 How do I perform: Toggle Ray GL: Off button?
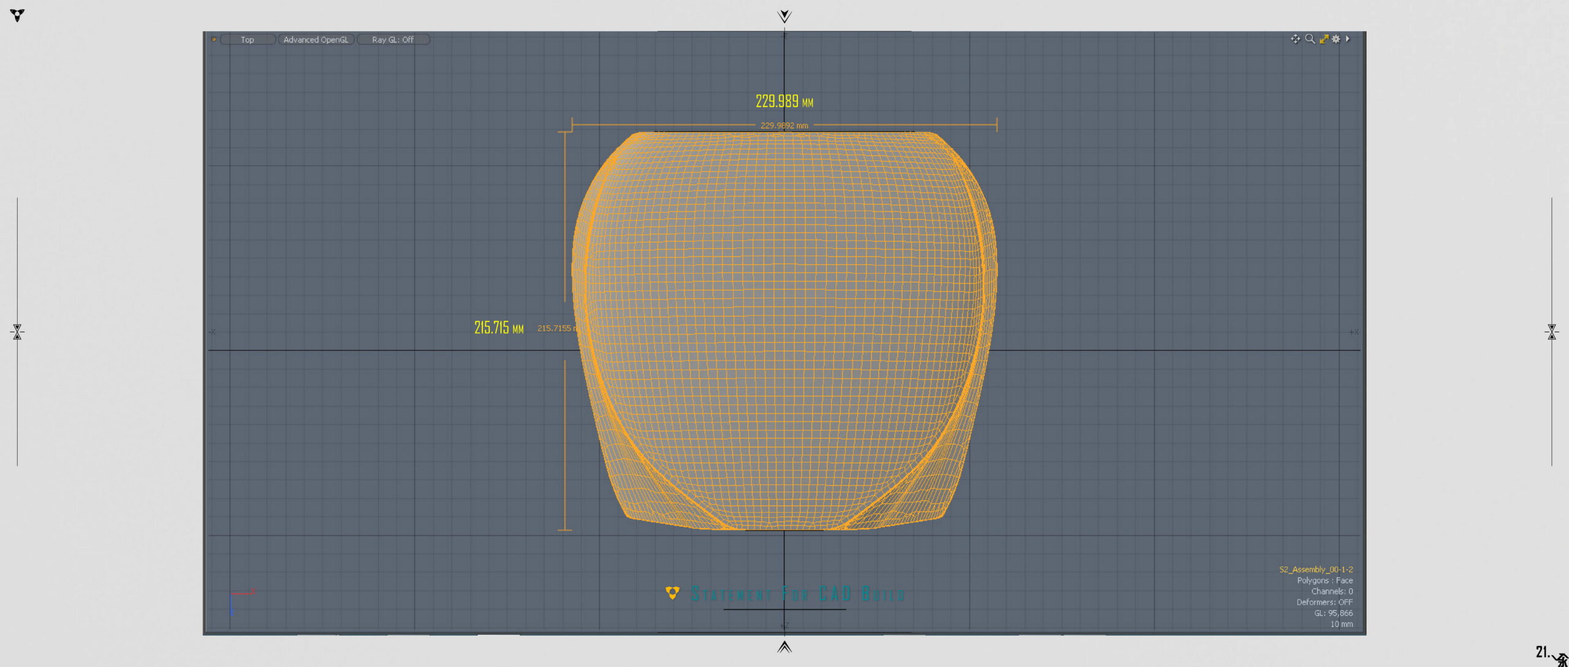pyautogui.click(x=393, y=40)
